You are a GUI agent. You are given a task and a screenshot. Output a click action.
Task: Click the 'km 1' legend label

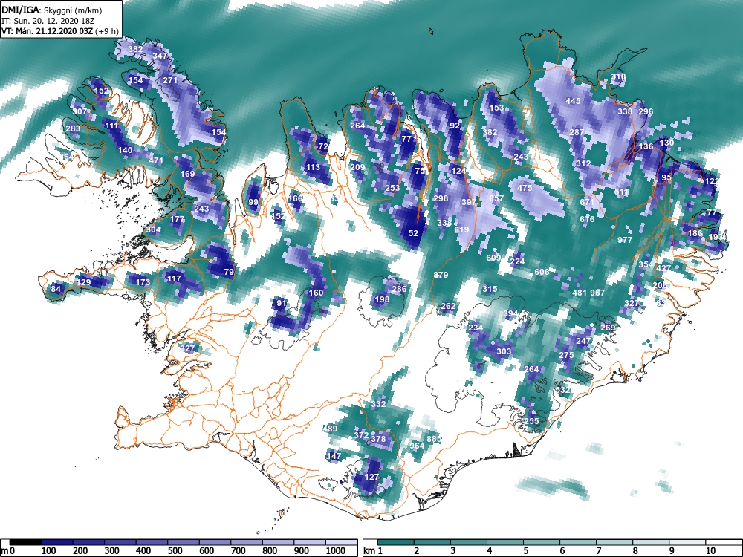(373, 550)
